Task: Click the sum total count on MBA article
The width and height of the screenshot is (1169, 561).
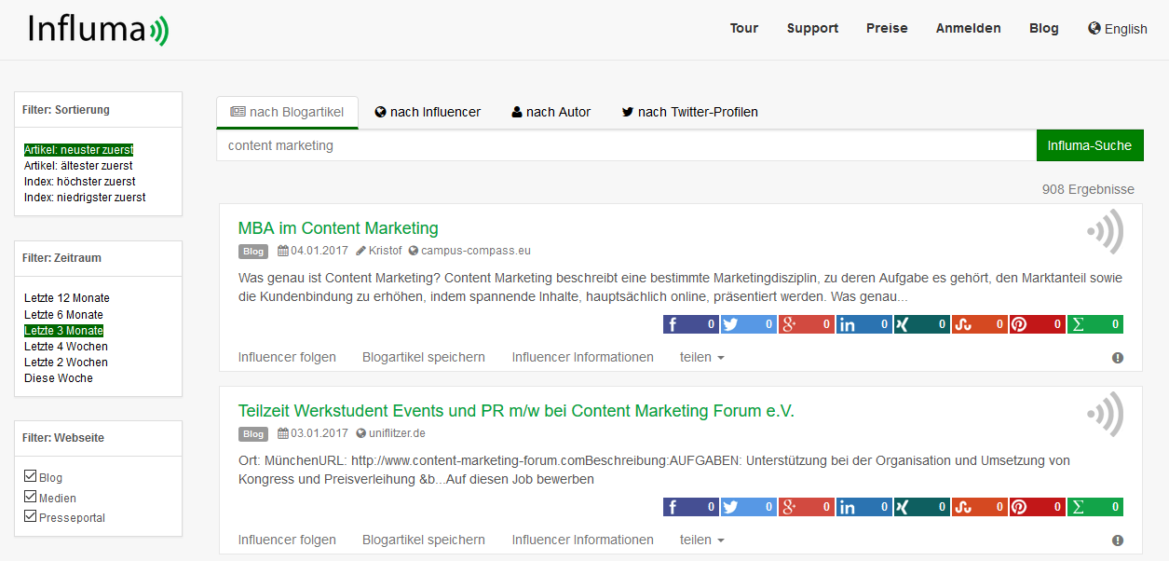Action: (x=1095, y=324)
